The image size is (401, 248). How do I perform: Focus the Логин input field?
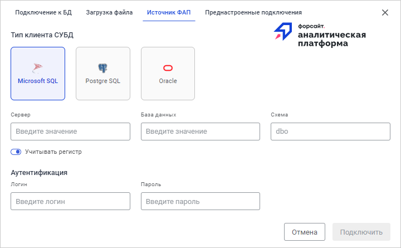click(70, 201)
